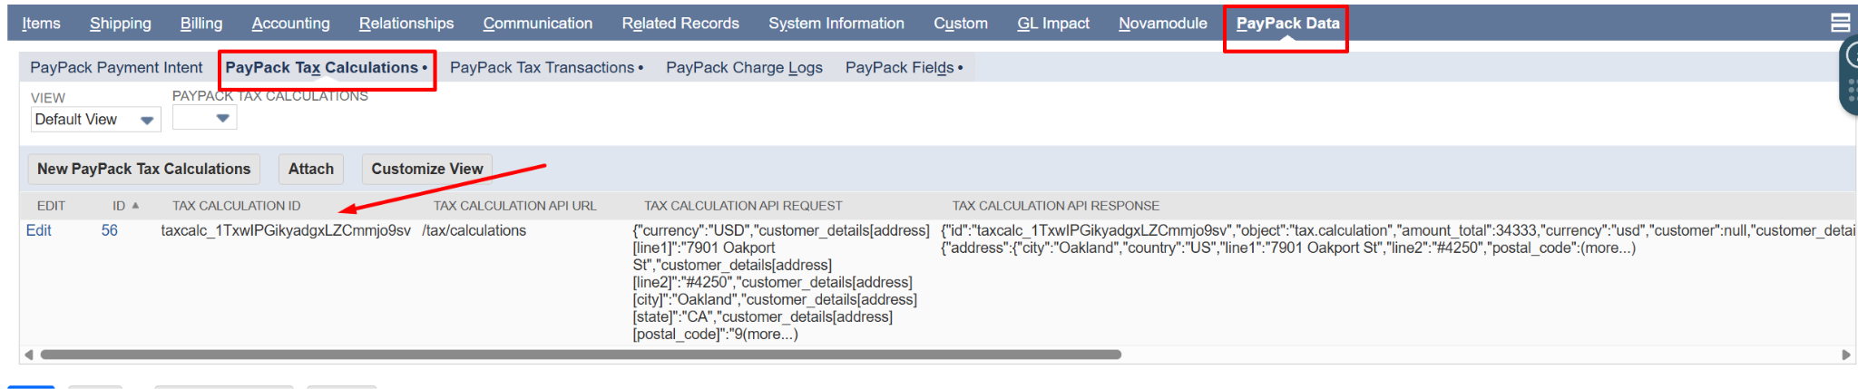This screenshot has width=1858, height=389.
Task: Select the PayPack Data tab
Action: [1287, 24]
